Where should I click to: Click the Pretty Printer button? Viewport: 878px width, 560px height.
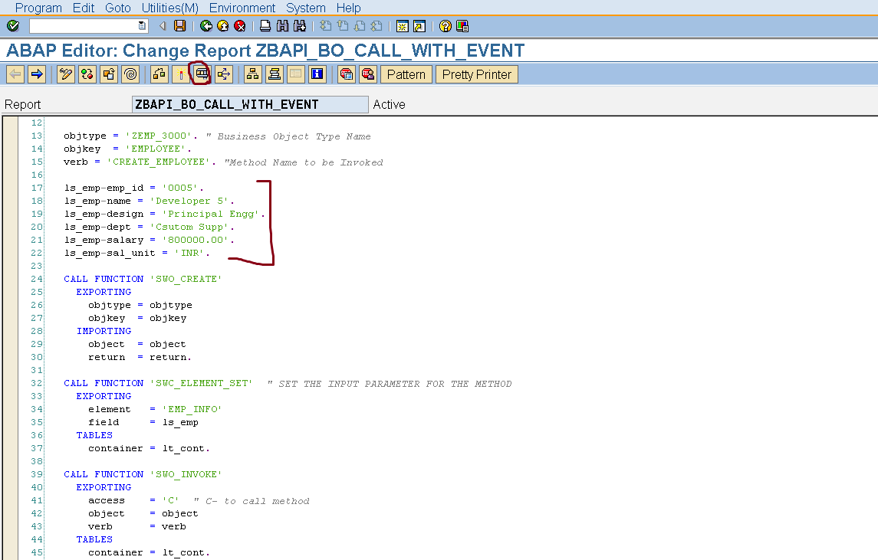click(x=477, y=74)
